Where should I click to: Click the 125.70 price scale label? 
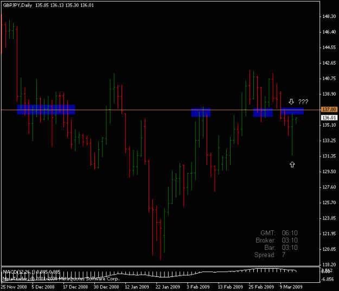pos(329,203)
